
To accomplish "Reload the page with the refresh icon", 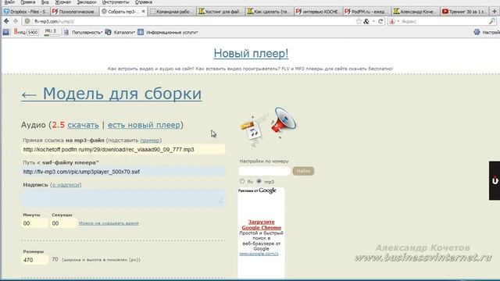I will 380,21.
